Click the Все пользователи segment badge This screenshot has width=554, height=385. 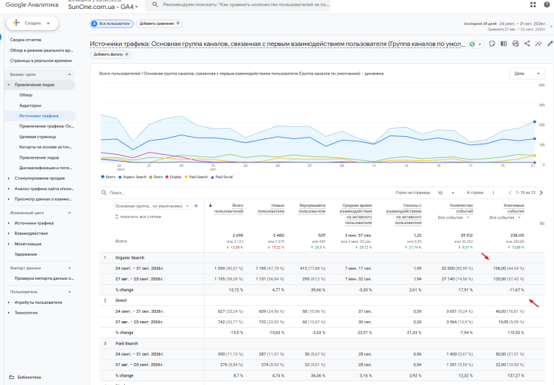point(111,23)
